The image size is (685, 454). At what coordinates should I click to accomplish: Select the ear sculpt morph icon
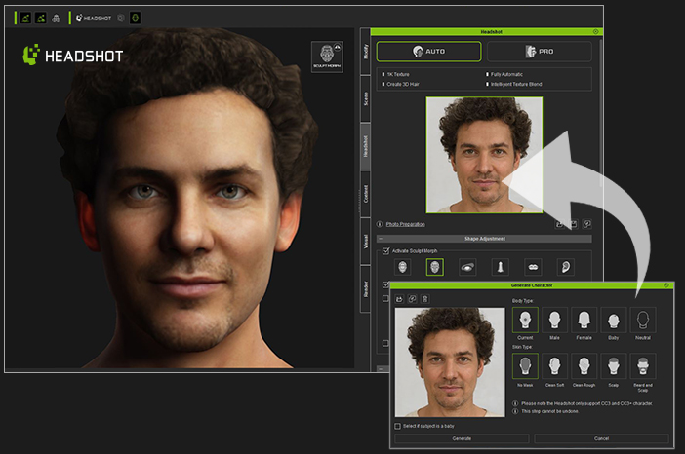[x=564, y=266]
